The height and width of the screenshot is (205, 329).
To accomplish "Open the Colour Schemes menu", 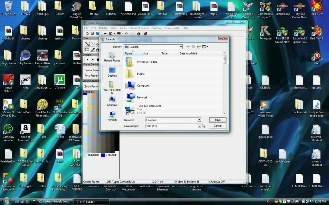I will pos(139,28).
